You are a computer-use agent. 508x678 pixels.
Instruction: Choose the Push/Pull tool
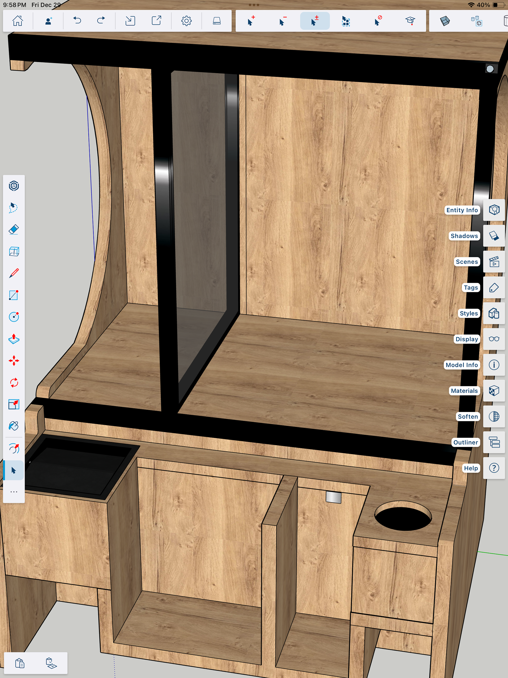14,339
